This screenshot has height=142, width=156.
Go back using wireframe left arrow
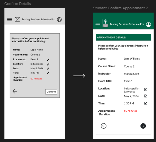(x=15, y=91)
